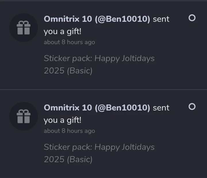Open Omnitrix 10's profile from the top notification
This screenshot has width=207, height=178.
pos(68,19)
